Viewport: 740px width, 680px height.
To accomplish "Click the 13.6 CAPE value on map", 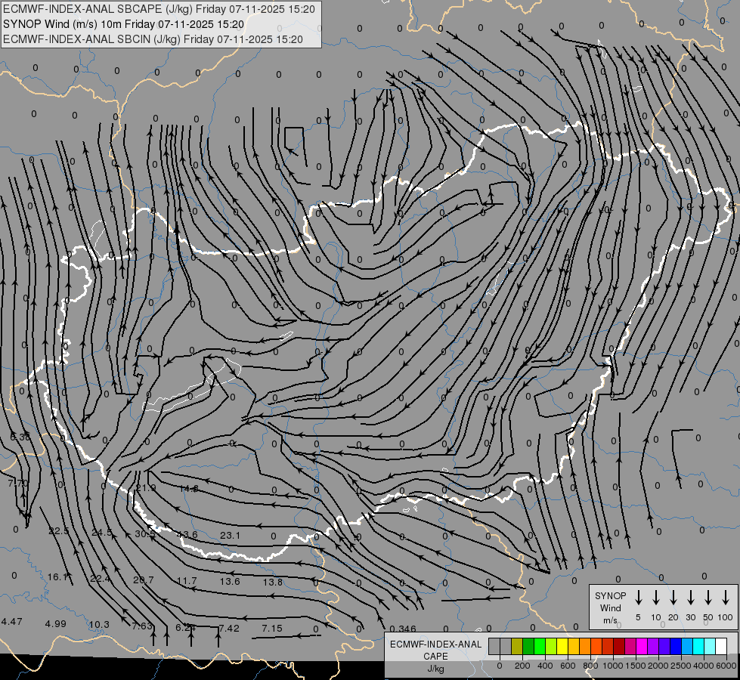I will point(230,581).
